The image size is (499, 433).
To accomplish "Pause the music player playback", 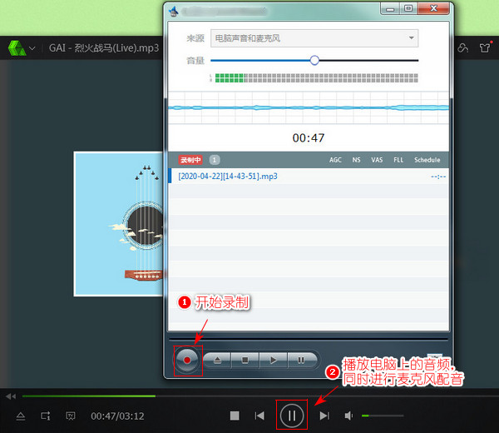I will coord(291,415).
